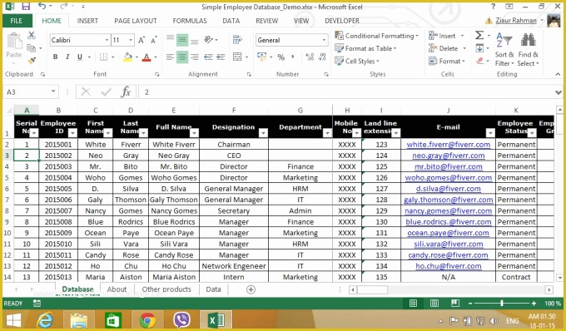566x331 pixels.
Task: Click Format cells button
Action: pyautogui.click(x=447, y=61)
